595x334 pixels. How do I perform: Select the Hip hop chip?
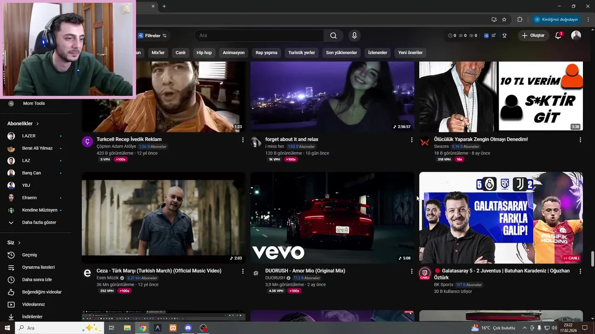tap(204, 53)
